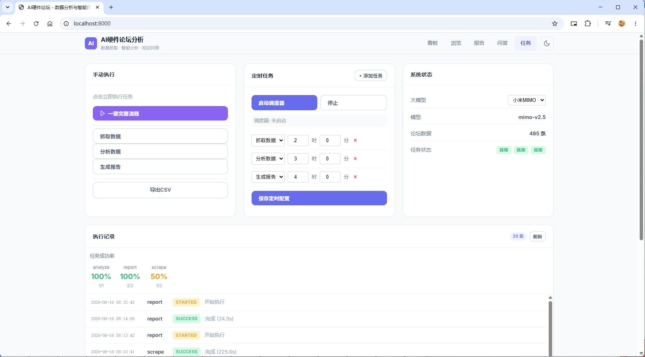Go forward with the browser arrow
The height and width of the screenshot is (357, 645).
point(22,24)
